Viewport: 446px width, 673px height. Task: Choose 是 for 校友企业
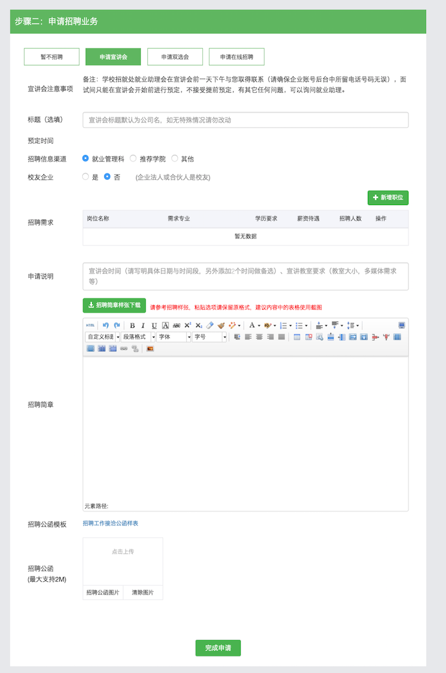tap(86, 177)
